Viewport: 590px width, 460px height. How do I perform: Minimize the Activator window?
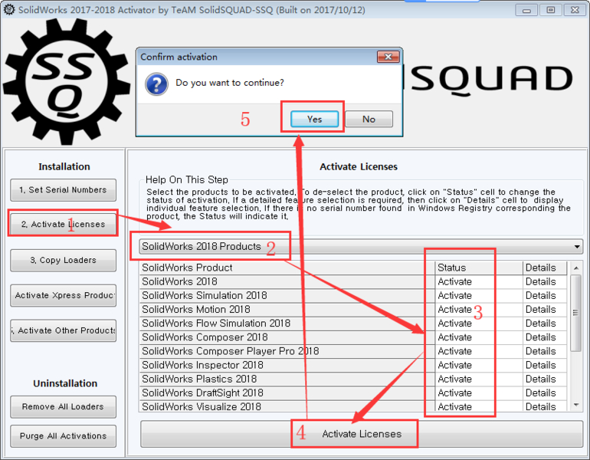(526, 10)
